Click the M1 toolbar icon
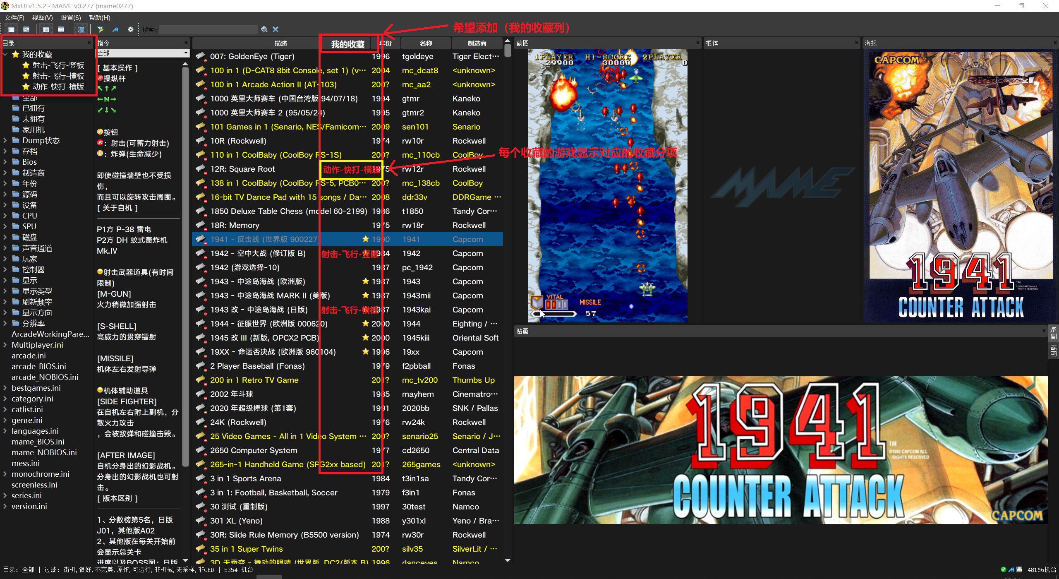Screen dimensions: 1059x579 pos(26,29)
